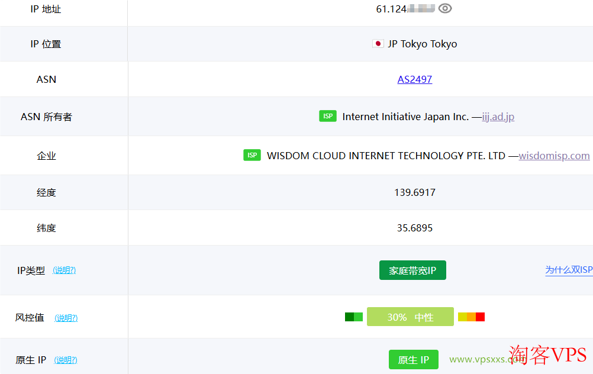Select the latitude value 35.6895

pyautogui.click(x=415, y=228)
